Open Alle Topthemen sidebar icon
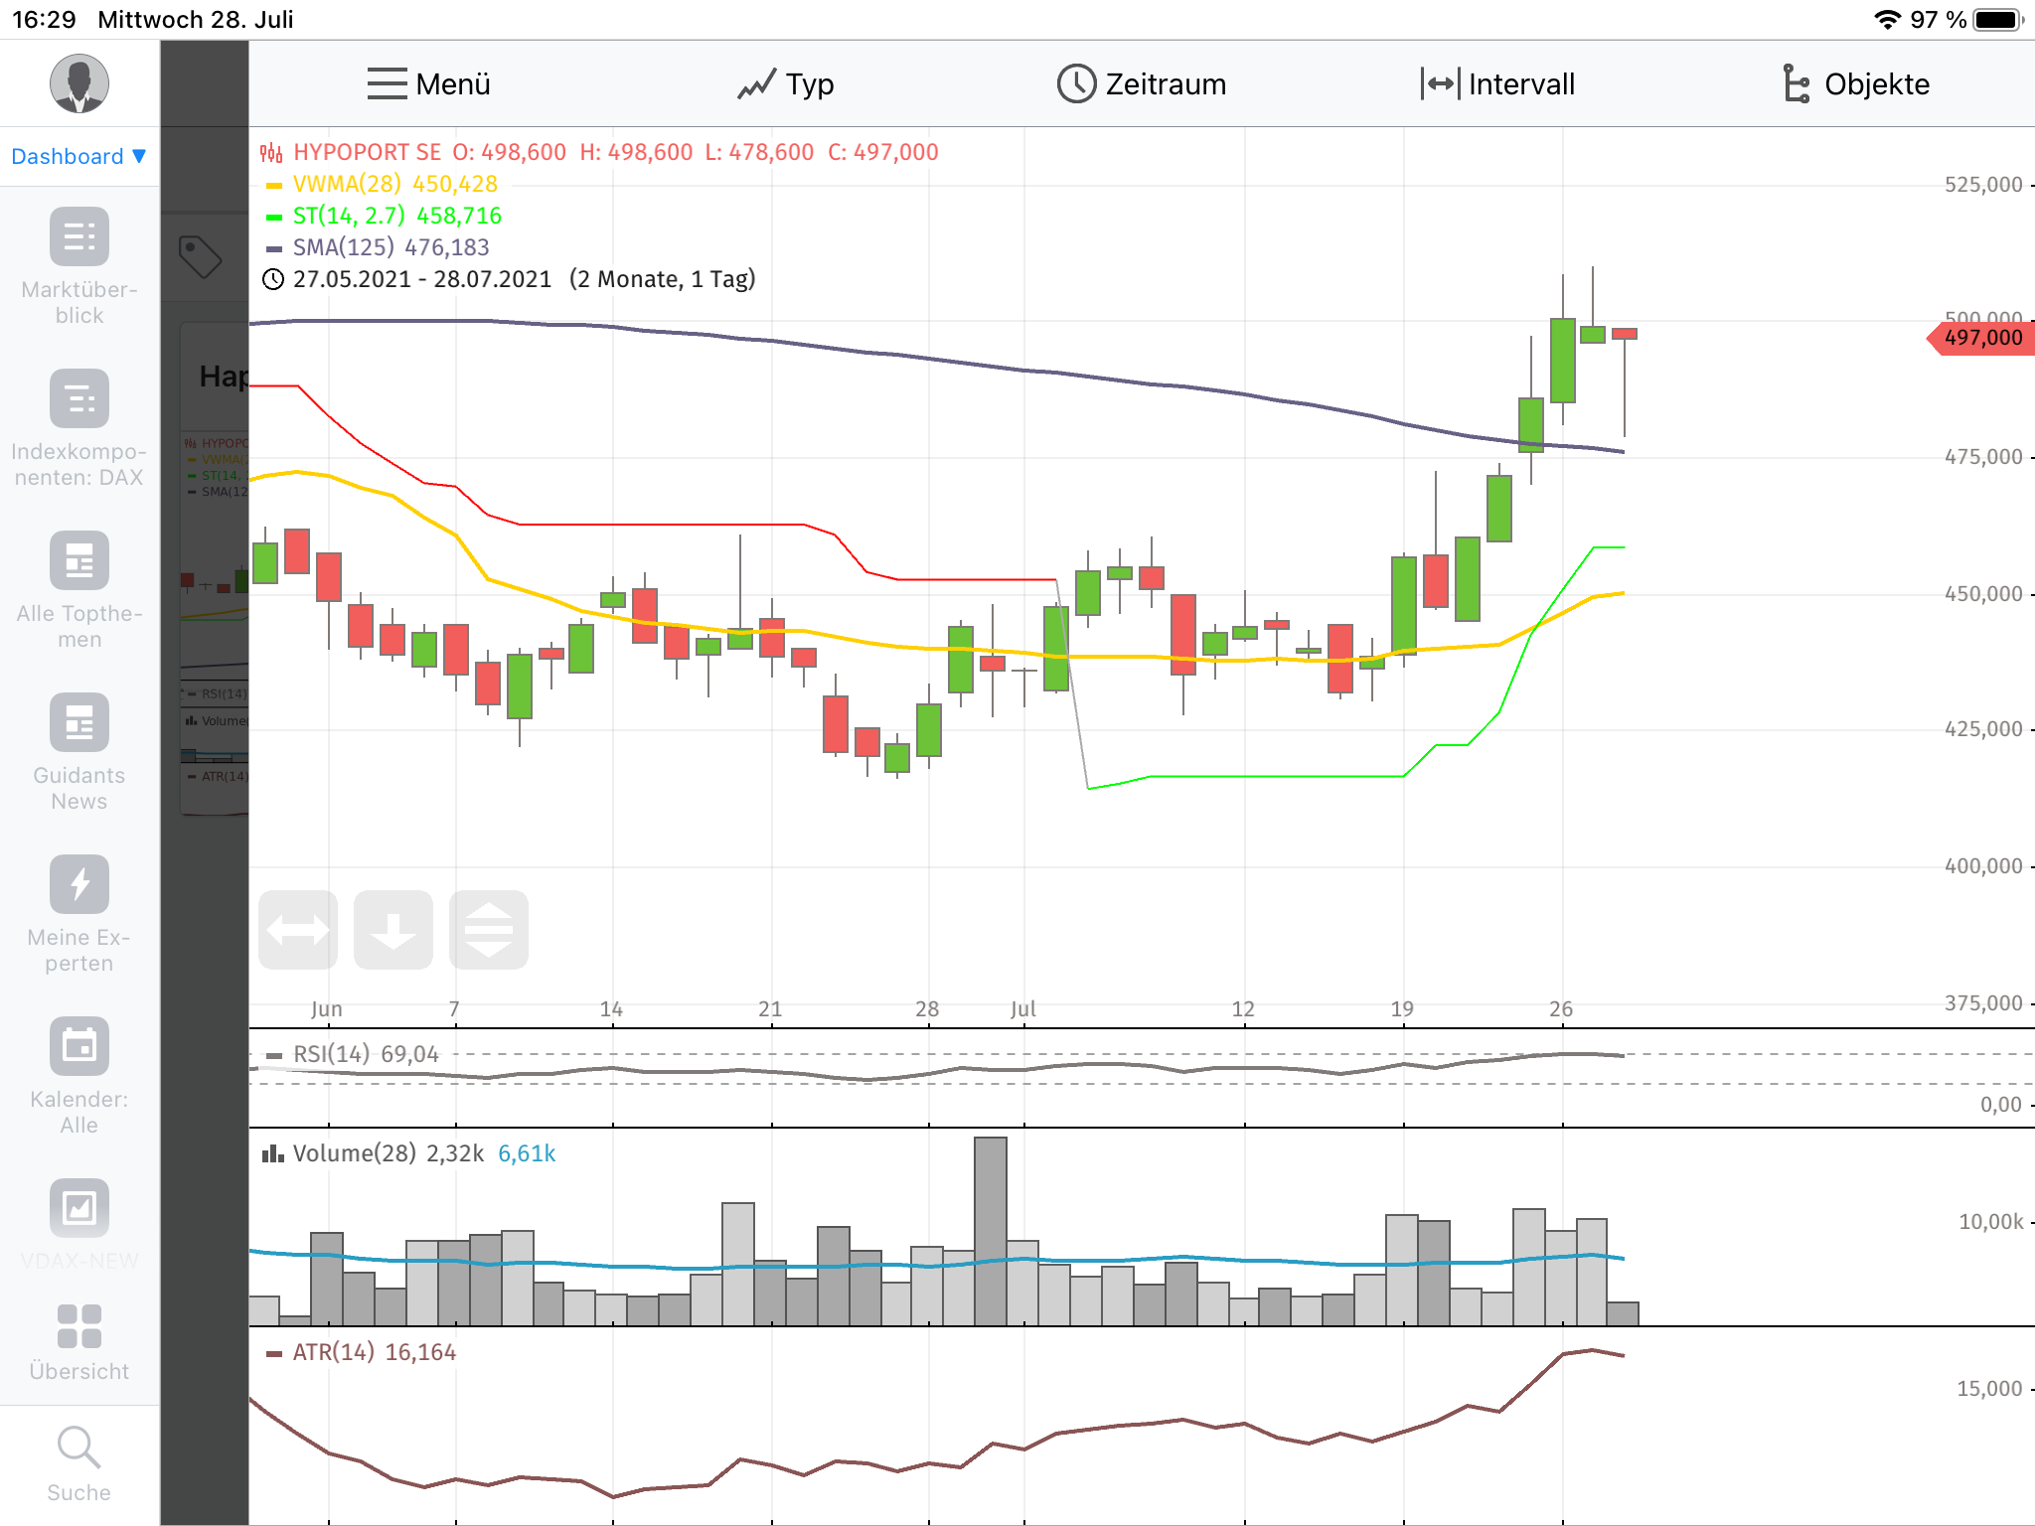This screenshot has height=1526, width=2035. click(78, 561)
